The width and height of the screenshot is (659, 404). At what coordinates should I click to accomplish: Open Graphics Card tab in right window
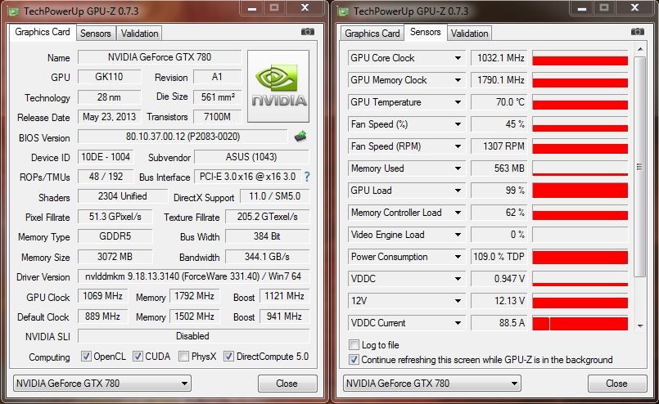point(372,33)
